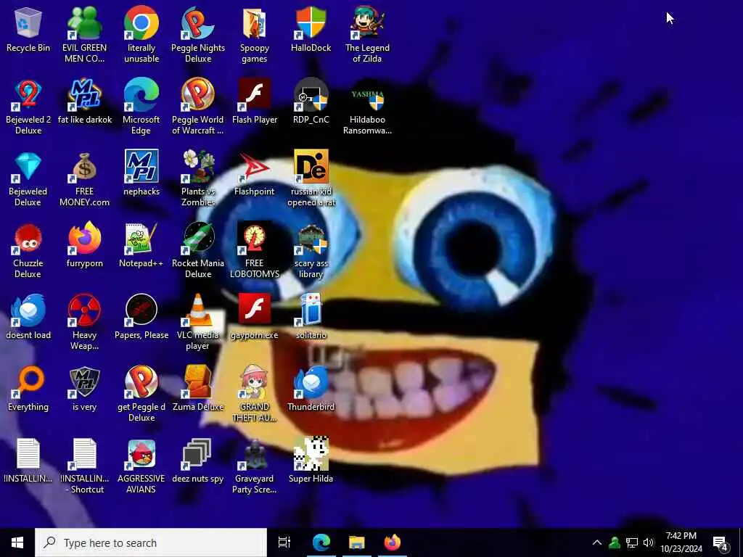Select the Peggle Nights Deluxe icon
This screenshot has height=557, width=743.
[198, 24]
